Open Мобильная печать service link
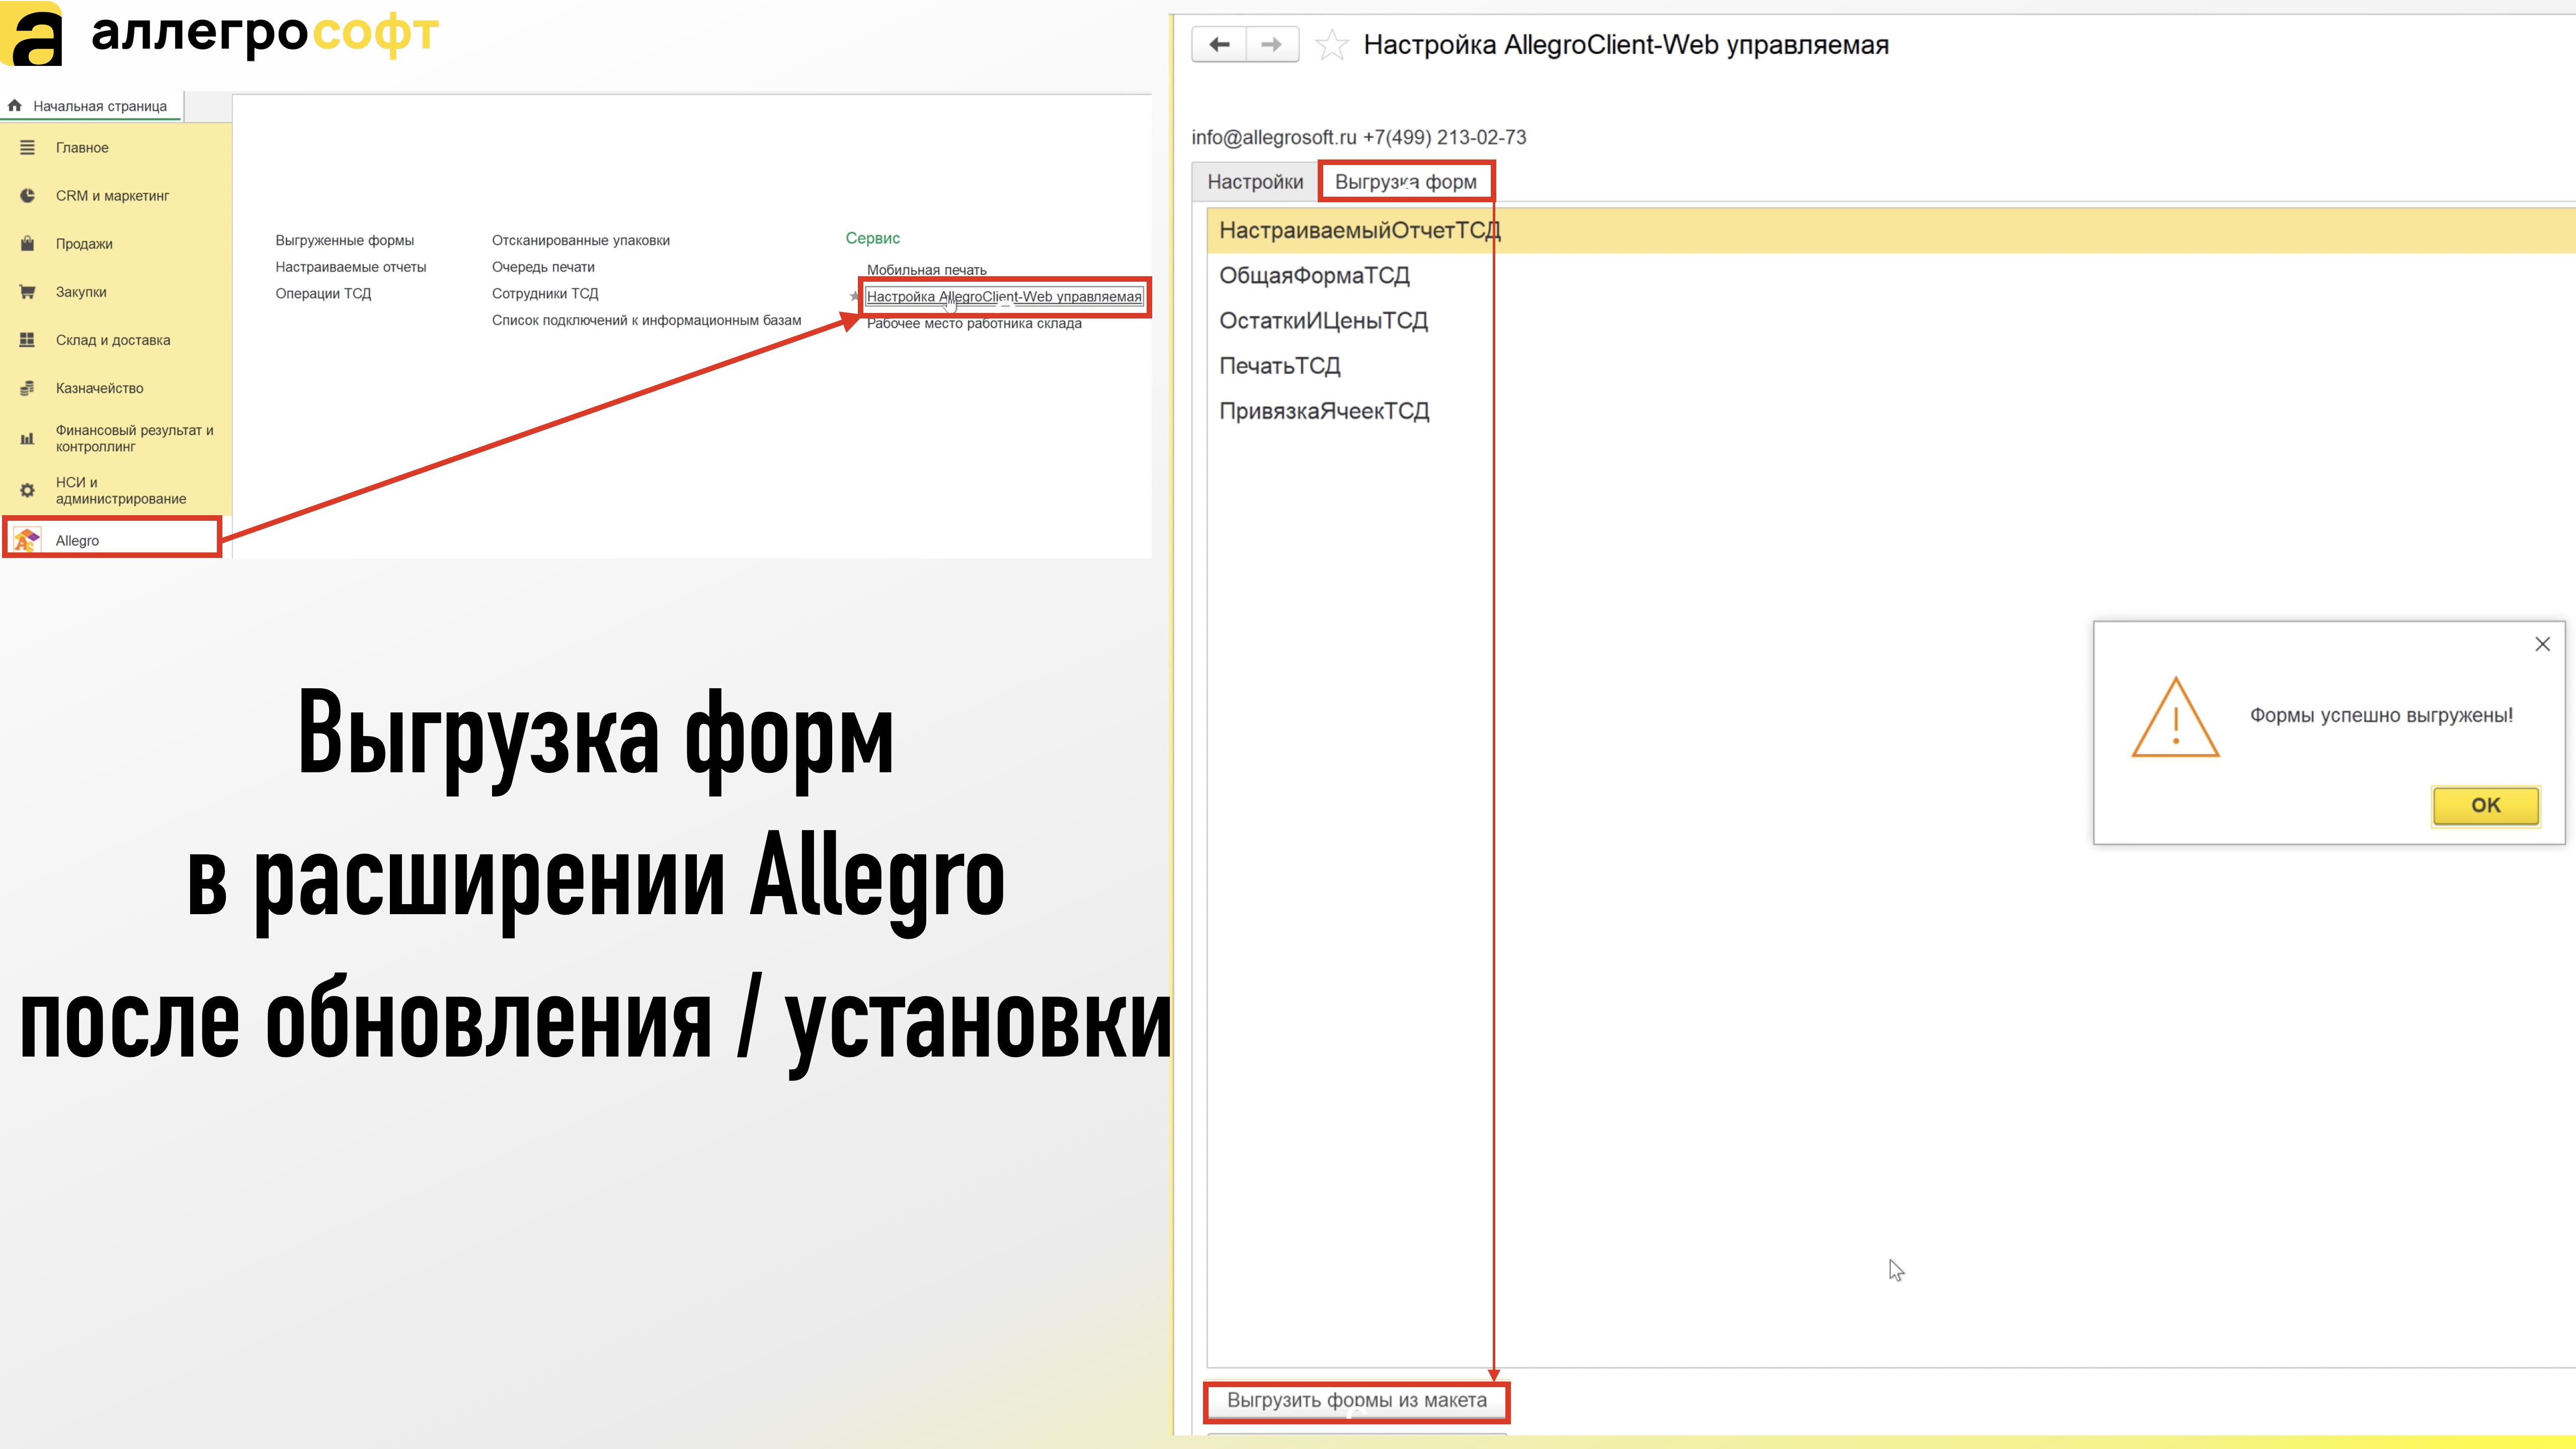 click(x=926, y=270)
